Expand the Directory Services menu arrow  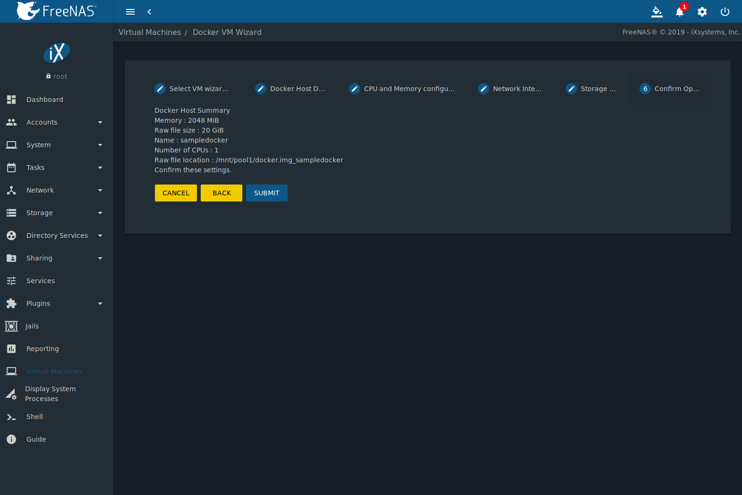[x=100, y=235]
